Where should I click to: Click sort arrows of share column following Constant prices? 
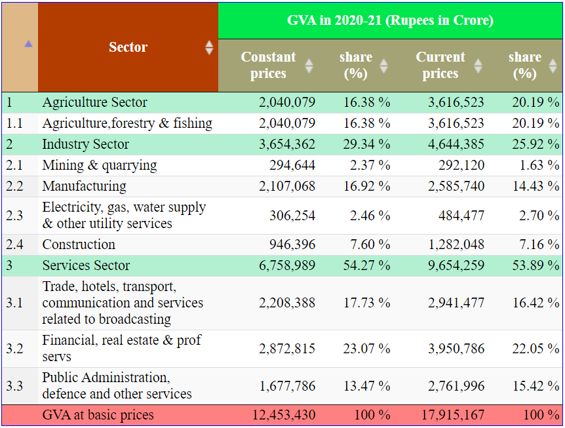(x=384, y=66)
